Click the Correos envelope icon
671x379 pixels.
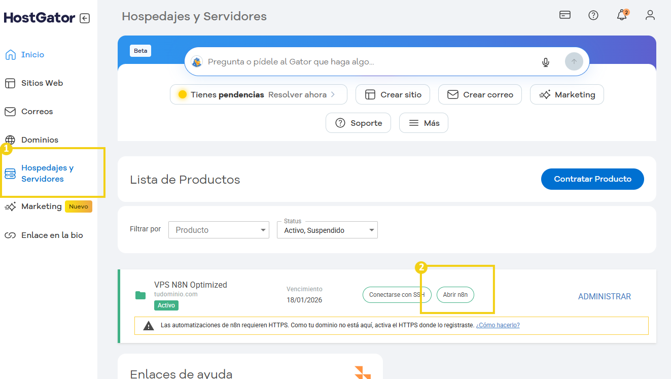click(10, 111)
